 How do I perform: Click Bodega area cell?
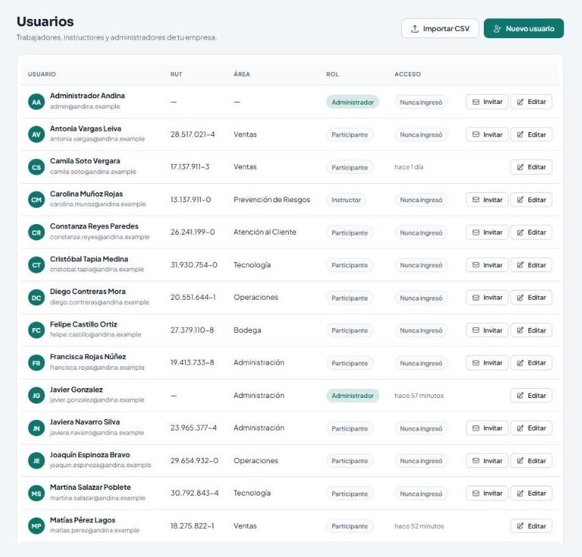(x=247, y=330)
